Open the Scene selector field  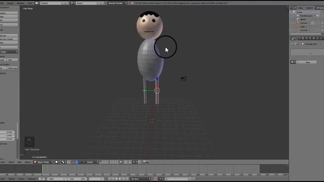tap(87, 3)
